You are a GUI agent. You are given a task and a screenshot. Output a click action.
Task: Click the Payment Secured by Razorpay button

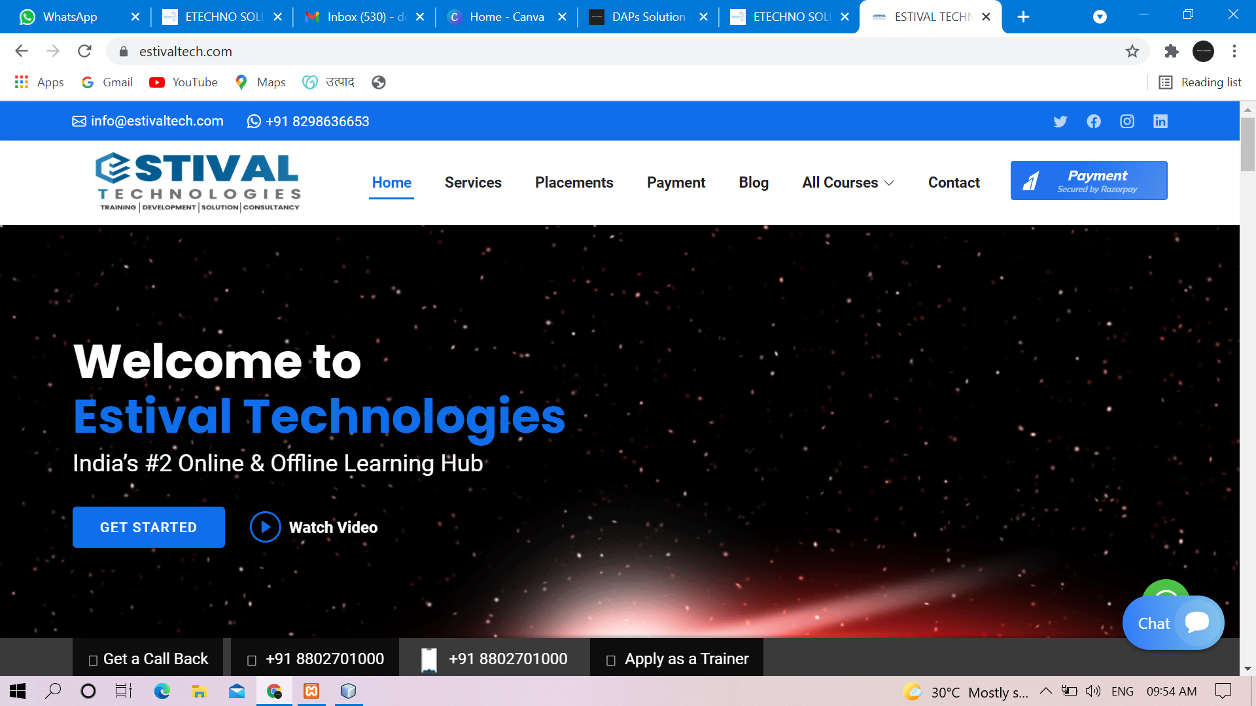1089,180
